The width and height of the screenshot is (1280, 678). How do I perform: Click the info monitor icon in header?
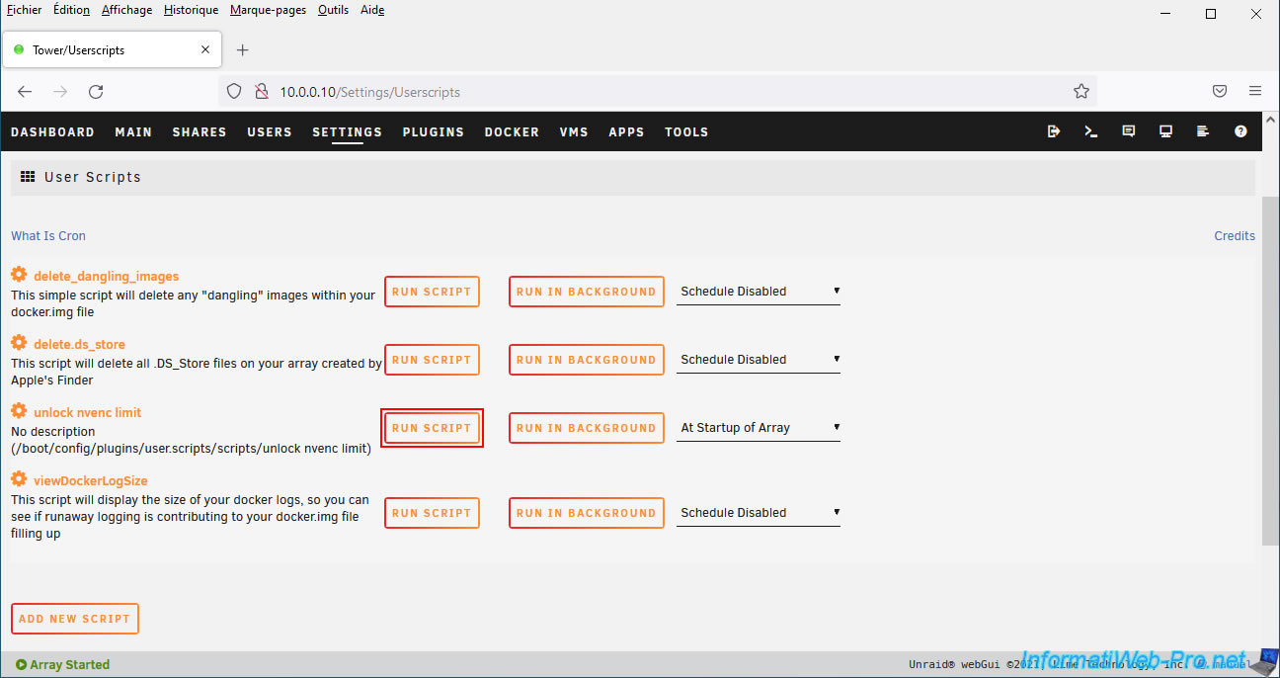(1165, 131)
